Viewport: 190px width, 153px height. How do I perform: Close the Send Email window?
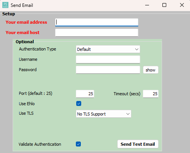click(x=182, y=5)
